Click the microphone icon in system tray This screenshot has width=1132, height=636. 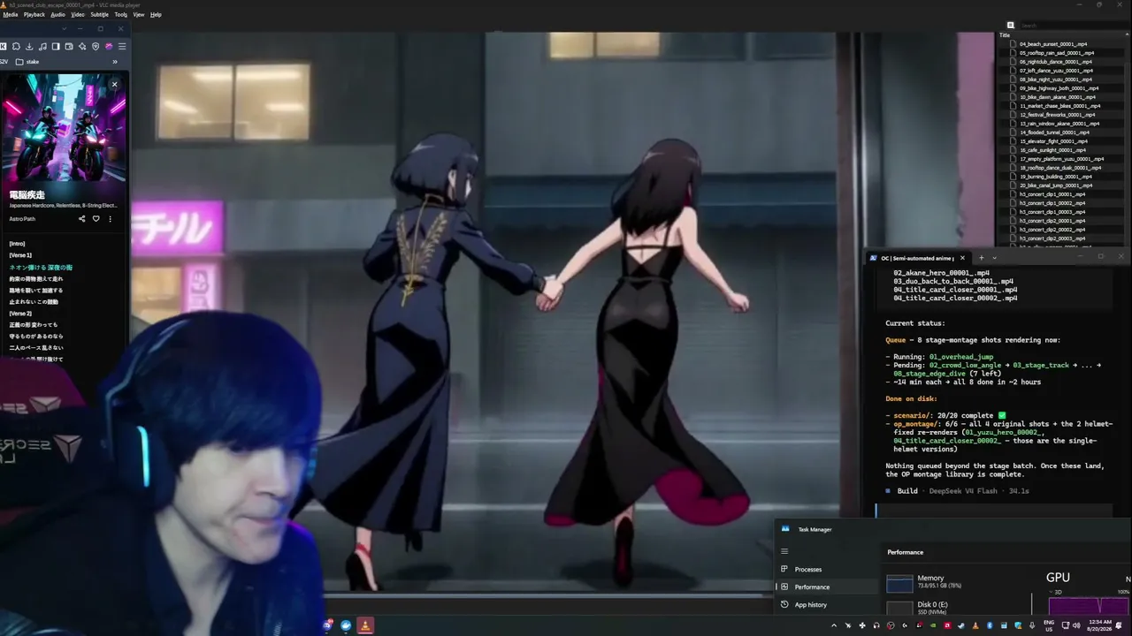(1032, 625)
